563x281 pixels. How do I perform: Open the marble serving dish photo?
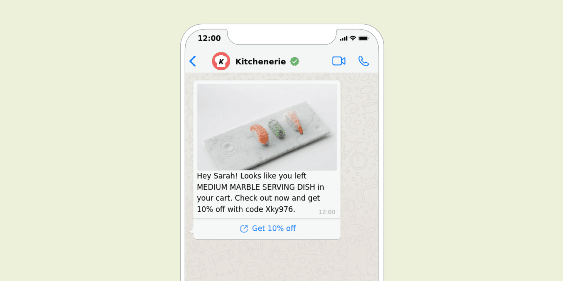(x=267, y=127)
